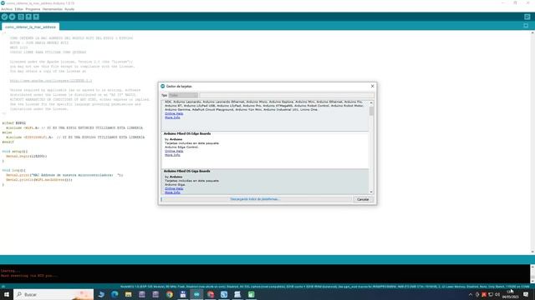
Task: Click the Apache license URL in code comment
Action: click(51, 81)
